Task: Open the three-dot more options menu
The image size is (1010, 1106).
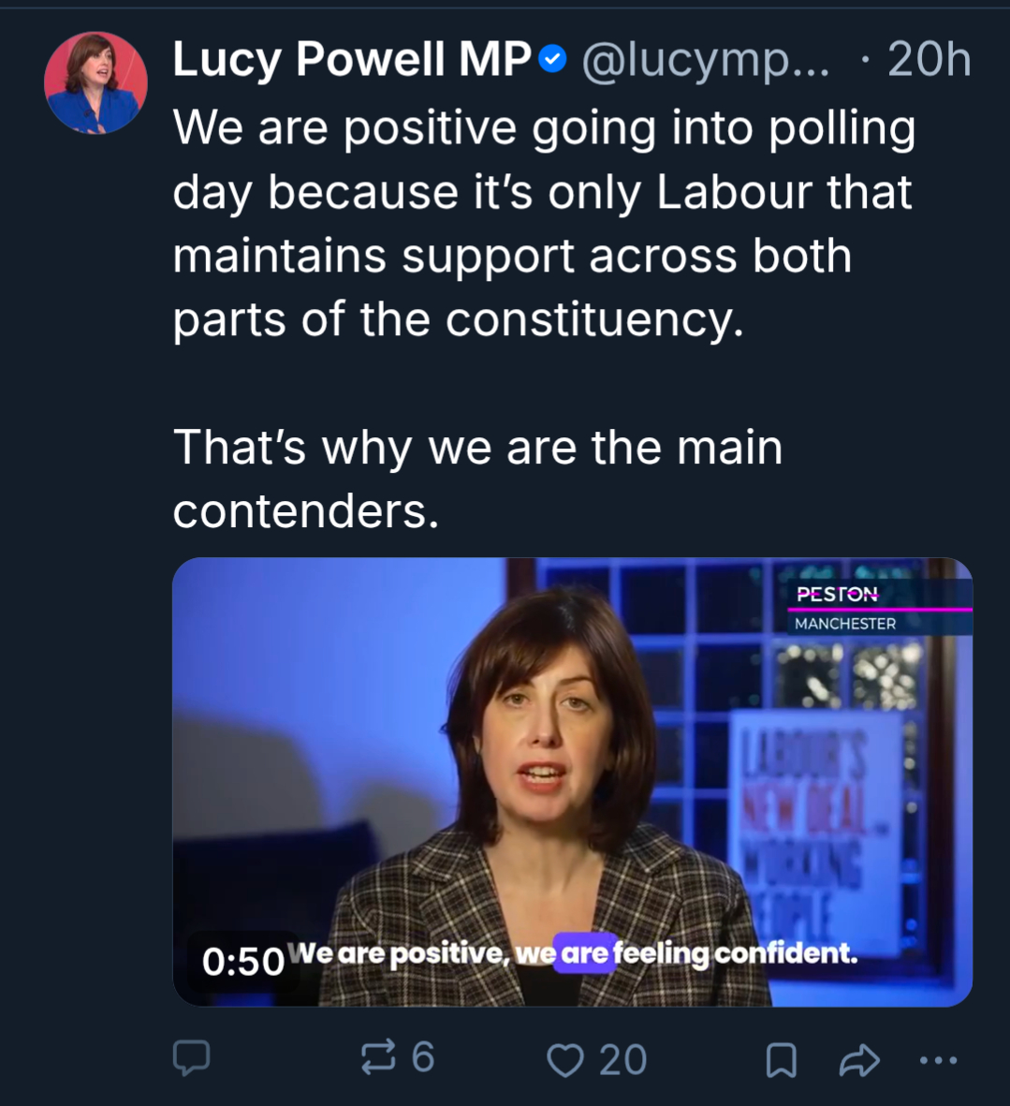Action: coord(938,1060)
